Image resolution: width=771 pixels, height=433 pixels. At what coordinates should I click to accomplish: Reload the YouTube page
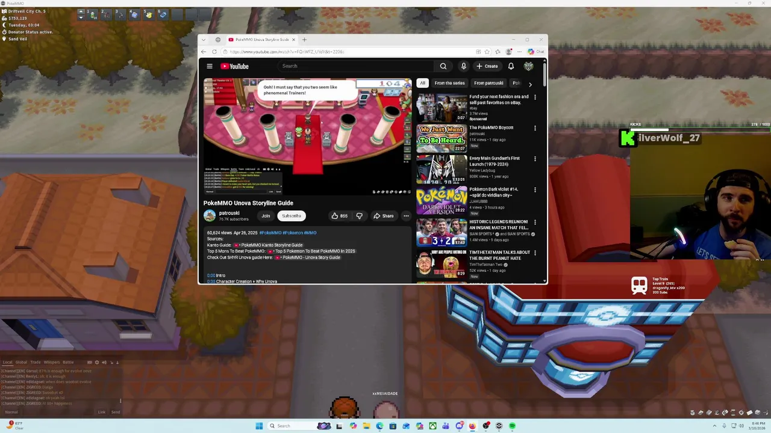point(214,52)
